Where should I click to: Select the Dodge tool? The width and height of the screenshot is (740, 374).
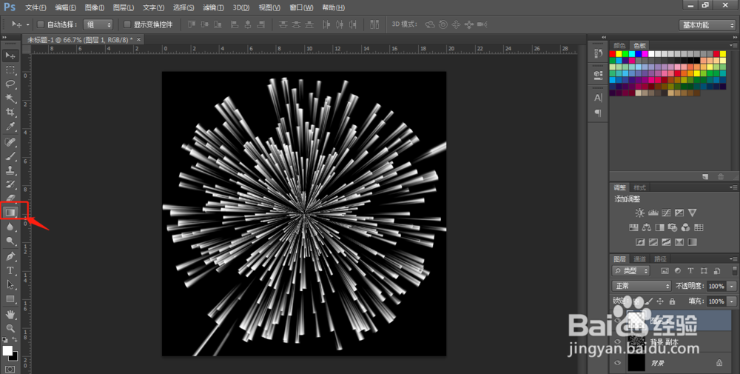pos(10,241)
